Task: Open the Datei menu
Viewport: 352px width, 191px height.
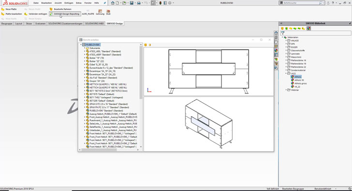Action: pyautogui.click(x=36, y=3)
